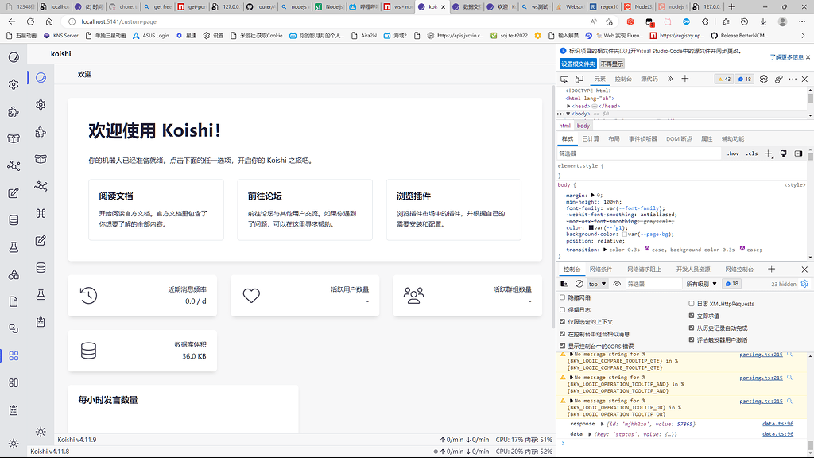Select the highlighted four-squares grid icon in the outer sidebar

(14, 355)
